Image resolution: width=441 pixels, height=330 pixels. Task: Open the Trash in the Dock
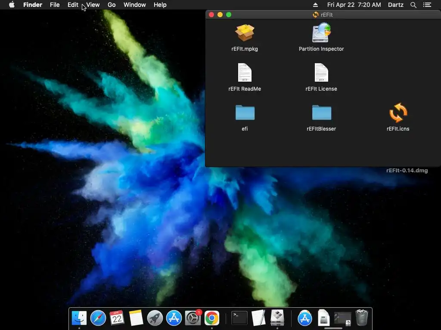362,318
